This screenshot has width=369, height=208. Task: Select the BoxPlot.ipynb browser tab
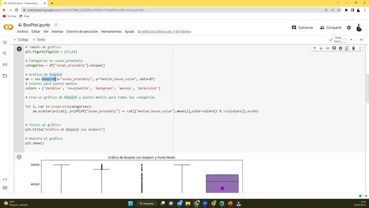[24, 3]
